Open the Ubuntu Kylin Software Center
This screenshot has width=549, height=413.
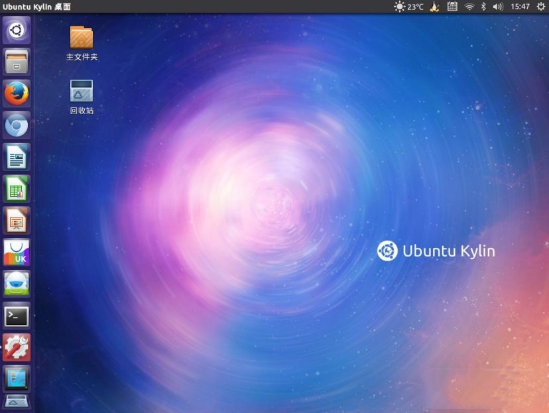(x=16, y=252)
